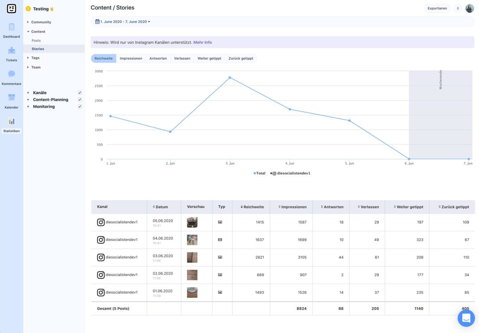Expand the Community section
This screenshot has width=479, height=333.
41,22
